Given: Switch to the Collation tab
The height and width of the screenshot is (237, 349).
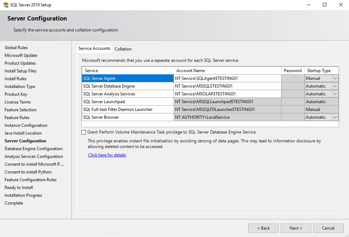Looking at the screenshot, I should tap(123, 49).
